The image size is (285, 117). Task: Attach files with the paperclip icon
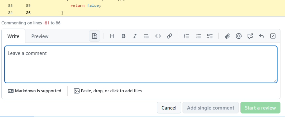(227, 36)
